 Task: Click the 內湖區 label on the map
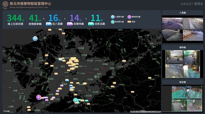(105, 64)
